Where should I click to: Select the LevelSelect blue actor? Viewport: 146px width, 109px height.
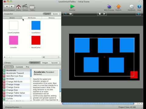36,25
